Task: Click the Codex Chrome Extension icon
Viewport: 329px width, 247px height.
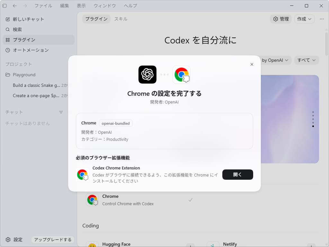Action: coord(82,175)
